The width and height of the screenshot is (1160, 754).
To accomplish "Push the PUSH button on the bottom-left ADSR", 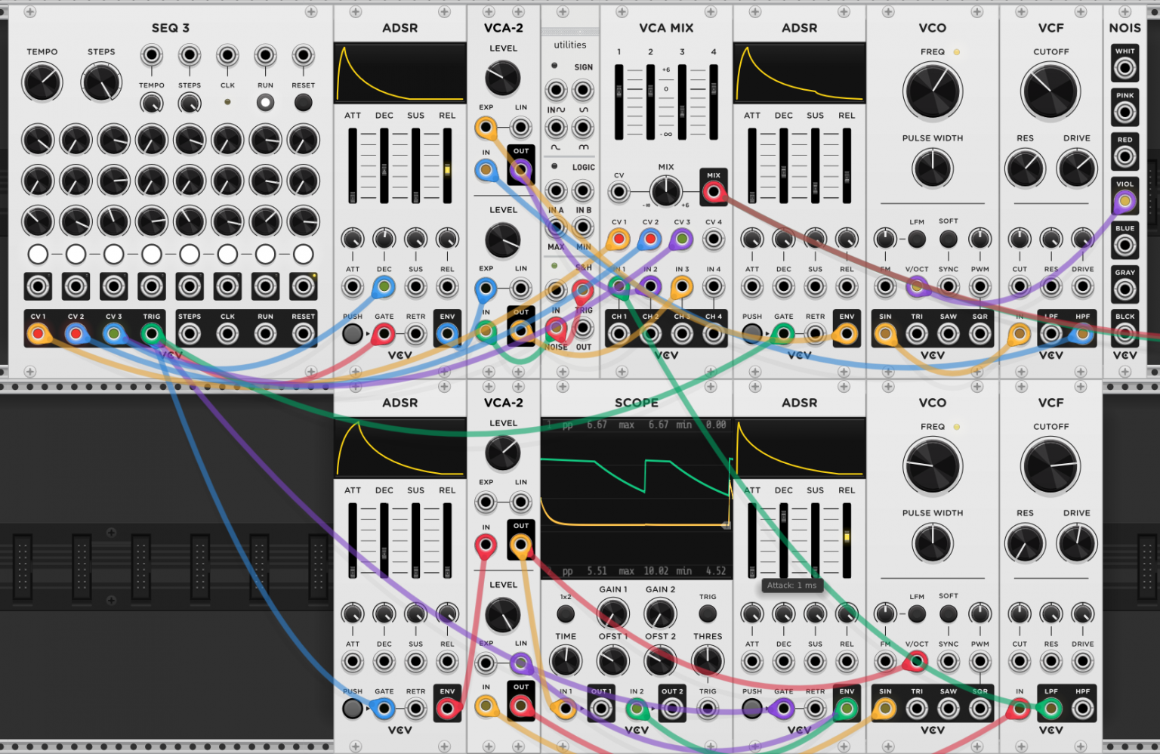I will [x=353, y=709].
